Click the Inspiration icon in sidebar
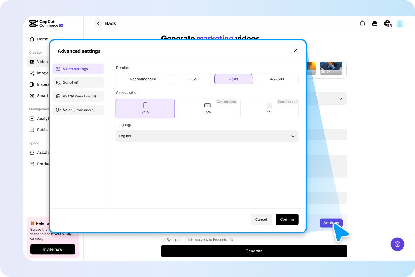This screenshot has width=415, height=277. point(32,84)
